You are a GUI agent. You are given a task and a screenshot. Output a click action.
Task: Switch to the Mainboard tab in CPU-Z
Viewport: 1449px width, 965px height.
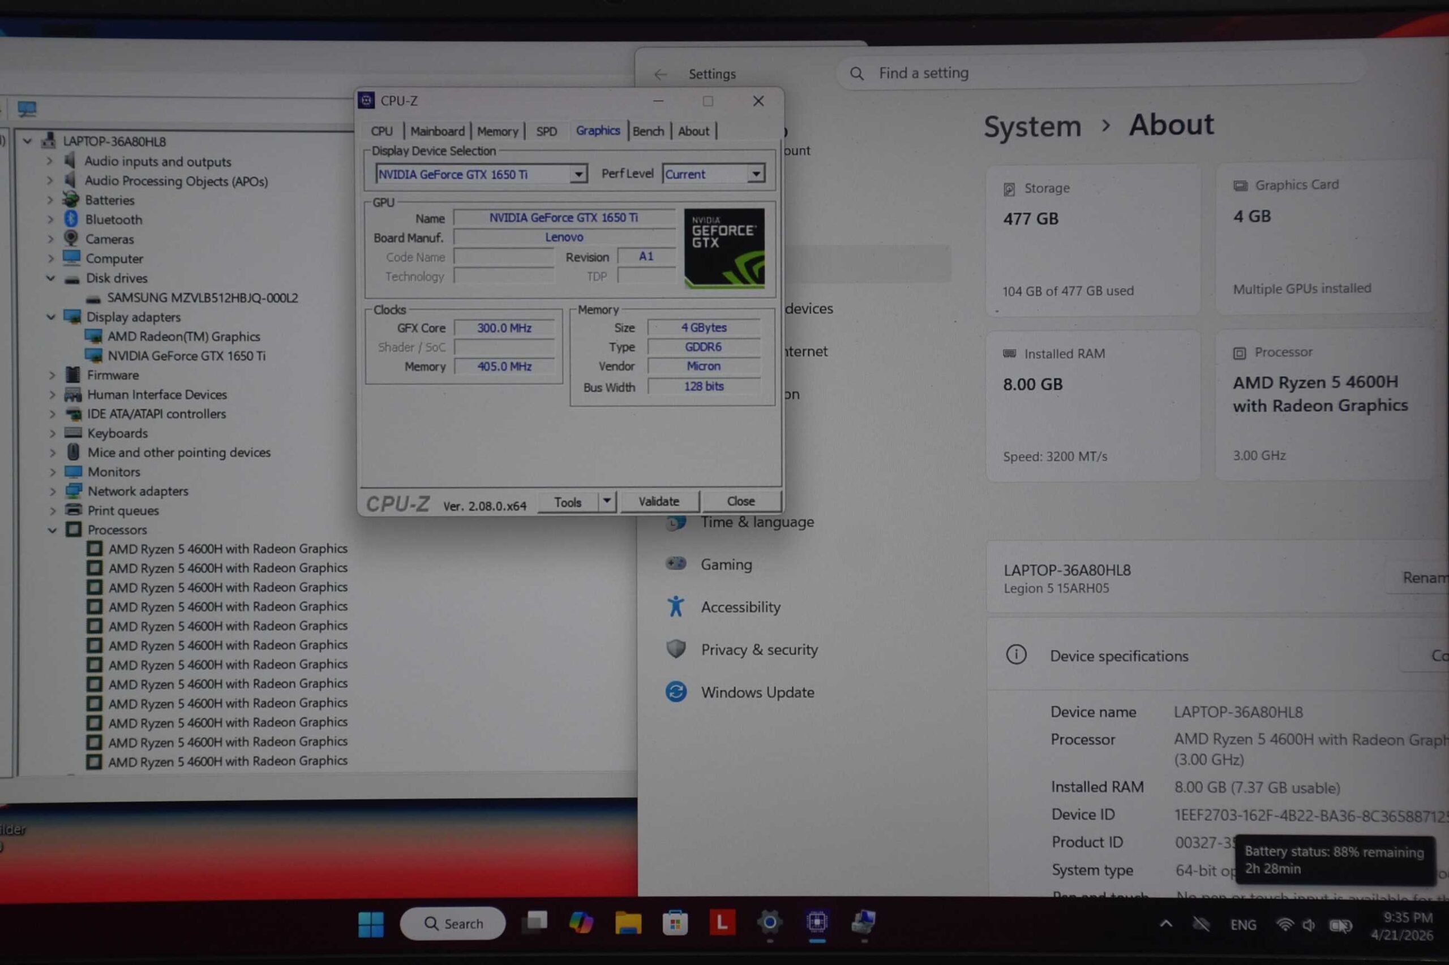pyautogui.click(x=437, y=131)
